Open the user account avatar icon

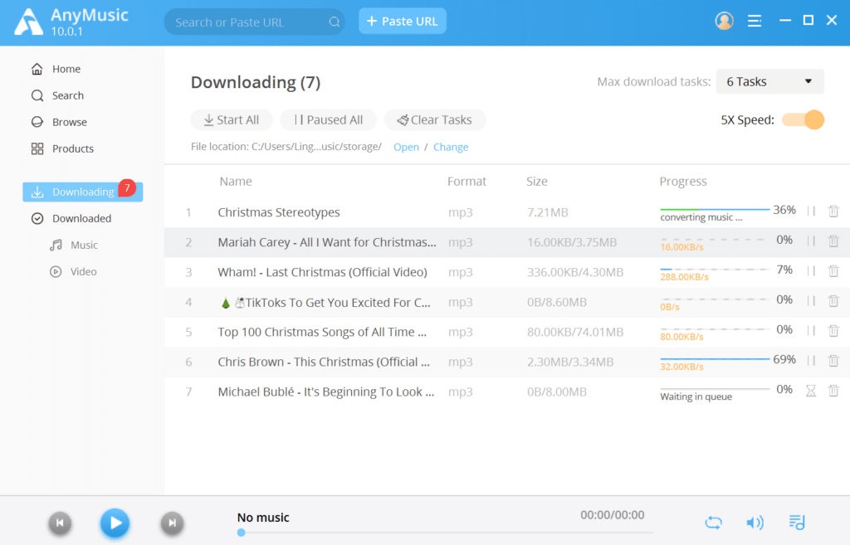[724, 21]
